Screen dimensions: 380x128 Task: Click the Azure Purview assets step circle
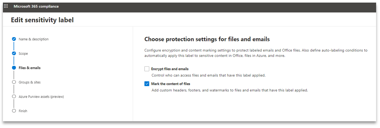[14, 96]
